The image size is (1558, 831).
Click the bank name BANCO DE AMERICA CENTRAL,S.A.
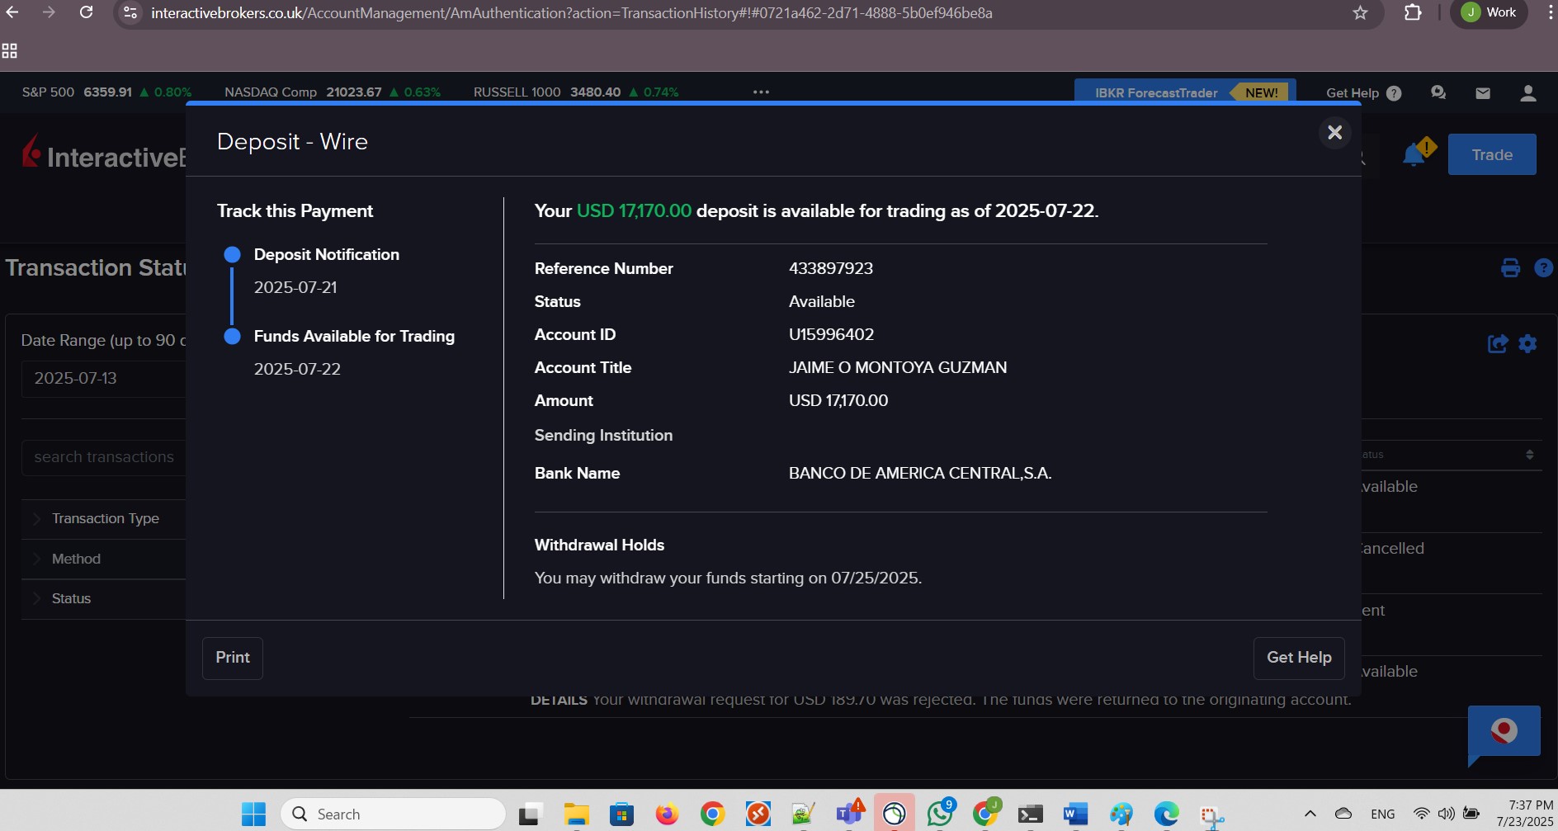(x=920, y=473)
